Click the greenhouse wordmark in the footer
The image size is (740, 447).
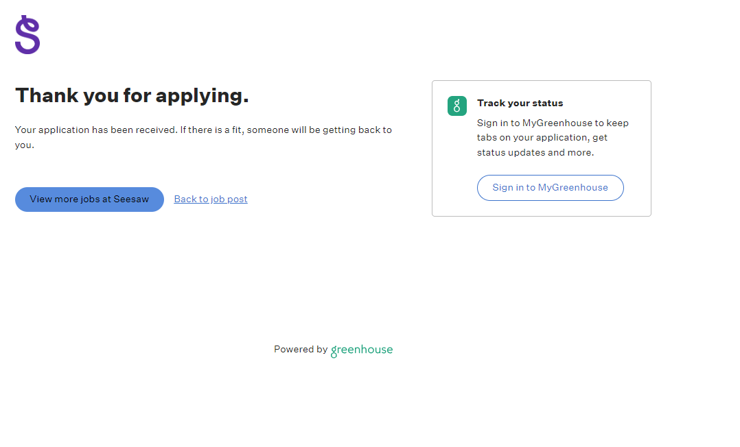pos(362,350)
